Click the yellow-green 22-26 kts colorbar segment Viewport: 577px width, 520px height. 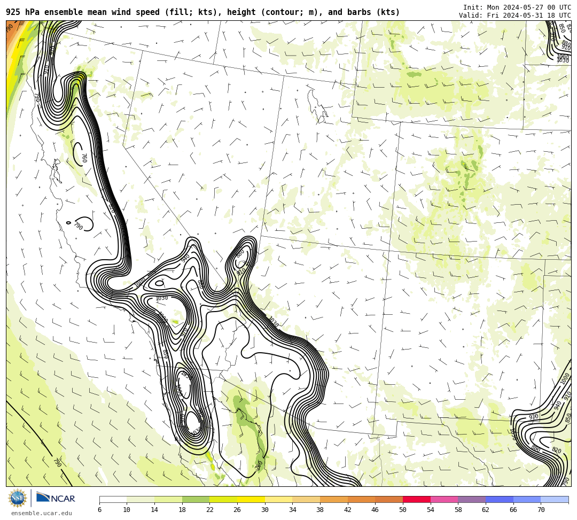pyautogui.click(x=223, y=499)
